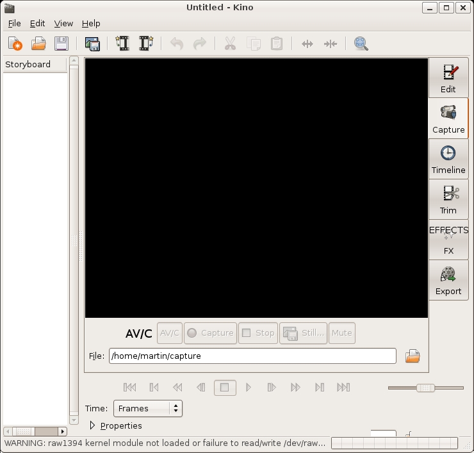Open the Trim mode with scissors icon
This screenshot has width=474, height=453.
click(x=448, y=199)
